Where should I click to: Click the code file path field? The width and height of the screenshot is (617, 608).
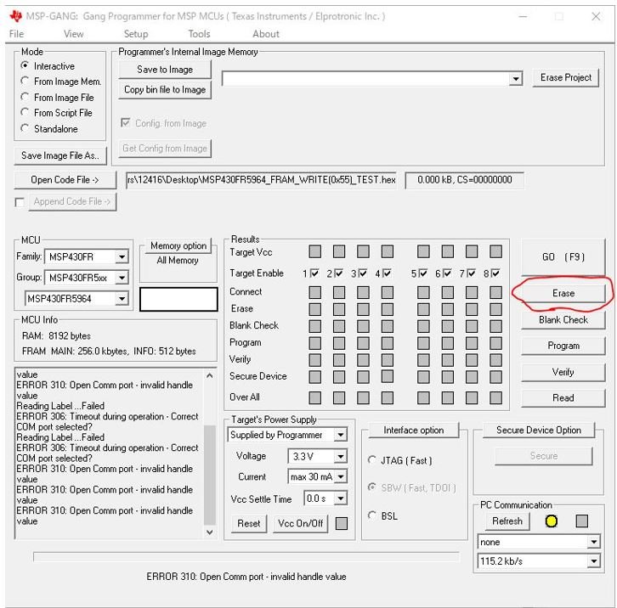261,180
